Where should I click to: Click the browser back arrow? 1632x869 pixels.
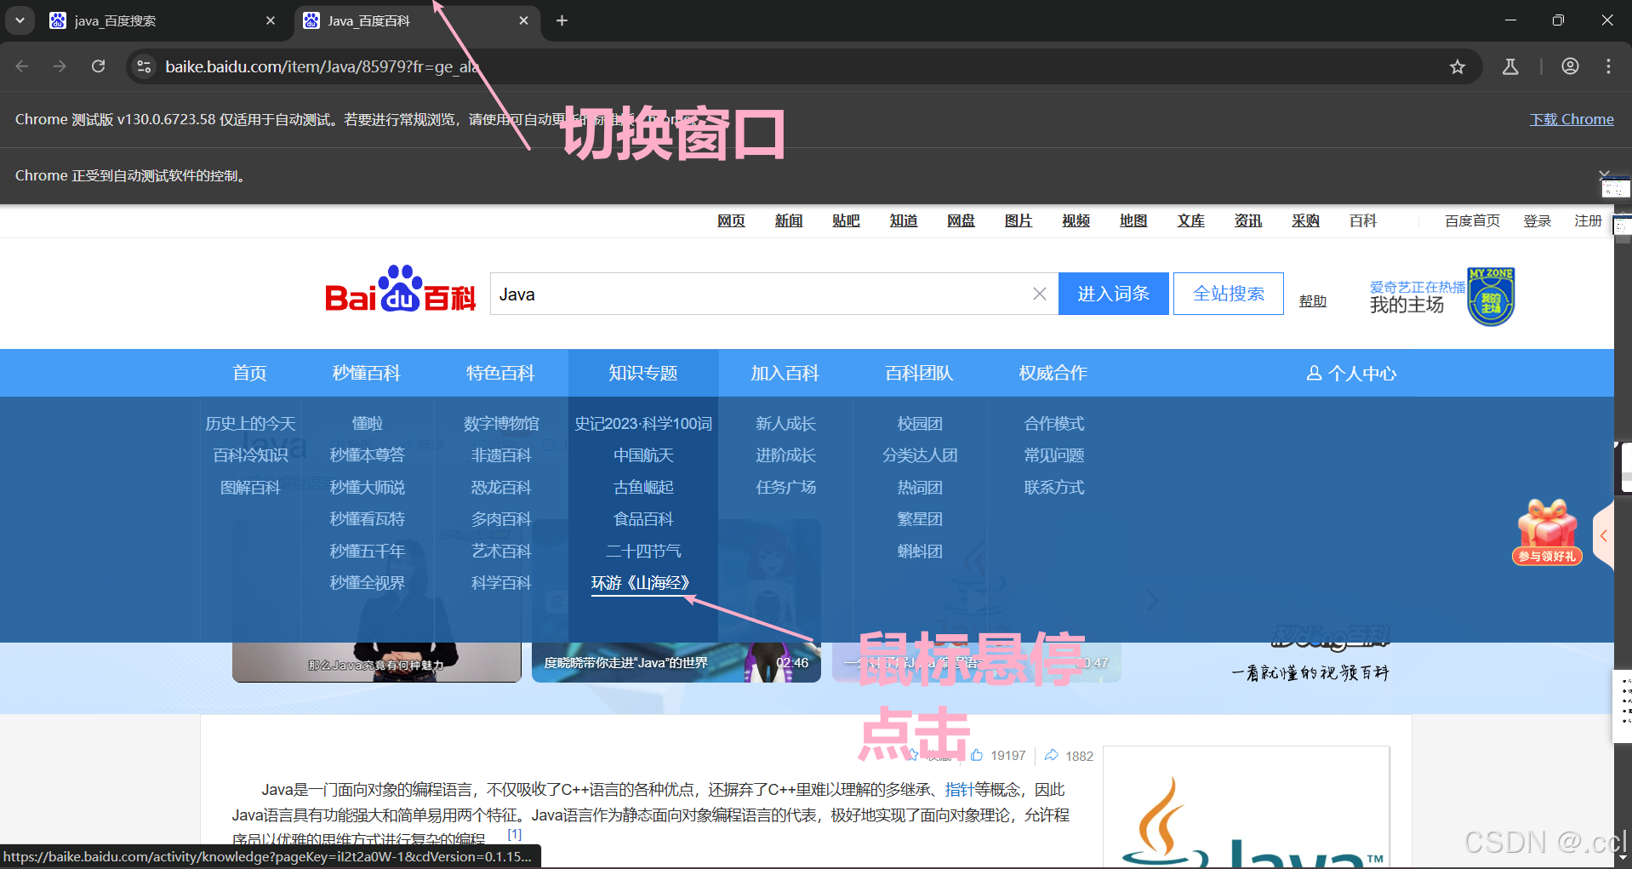click(22, 66)
